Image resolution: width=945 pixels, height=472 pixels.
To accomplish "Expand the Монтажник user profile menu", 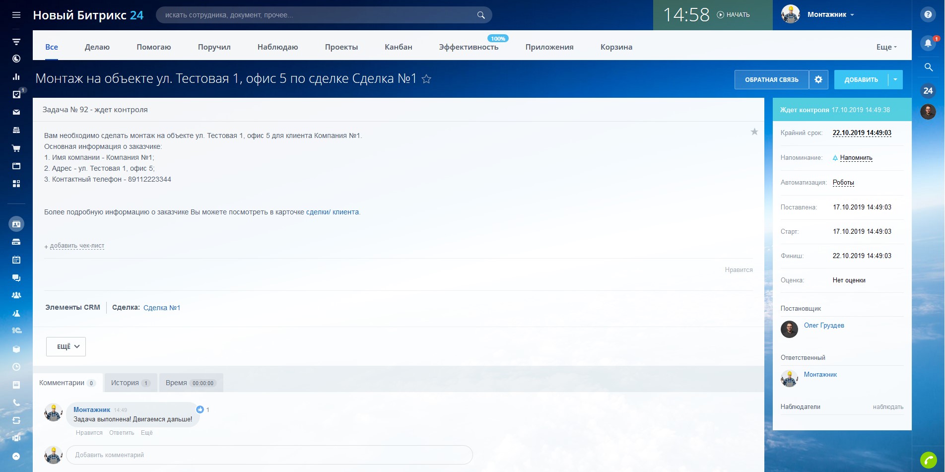I will [x=830, y=15].
